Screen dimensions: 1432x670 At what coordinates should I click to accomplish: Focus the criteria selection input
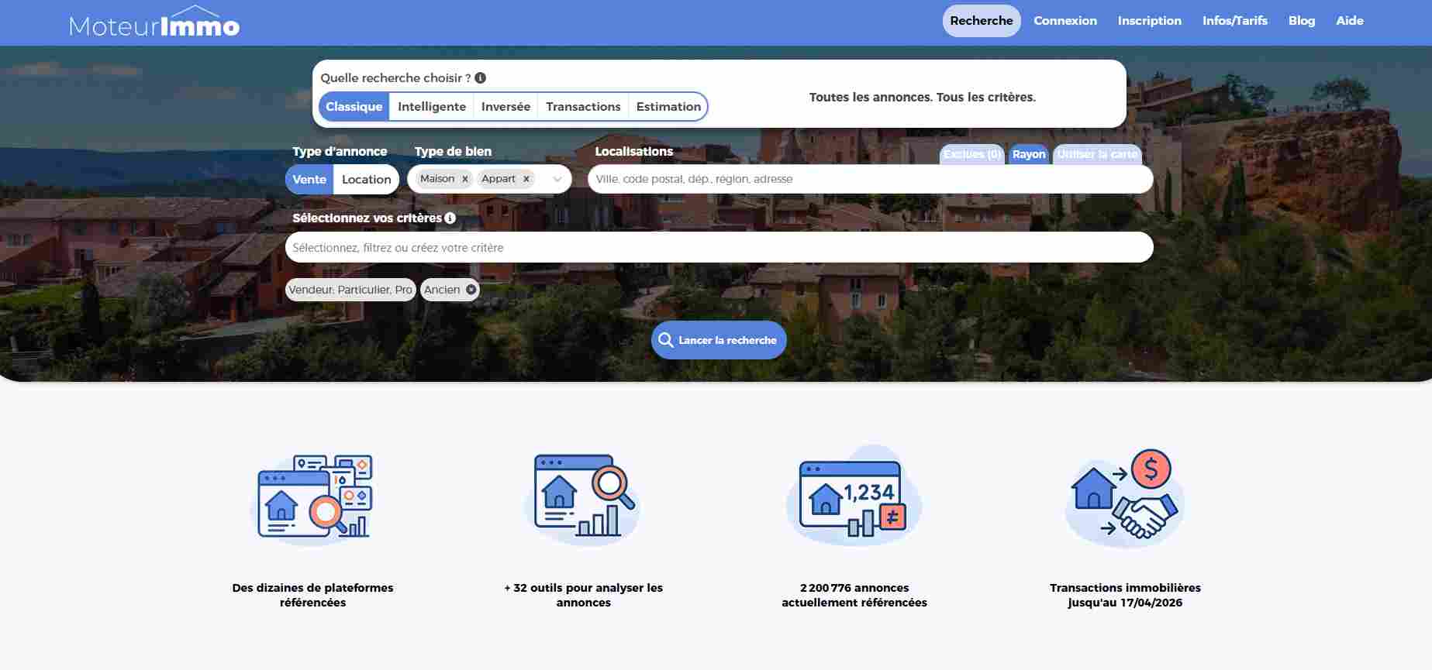[719, 248]
